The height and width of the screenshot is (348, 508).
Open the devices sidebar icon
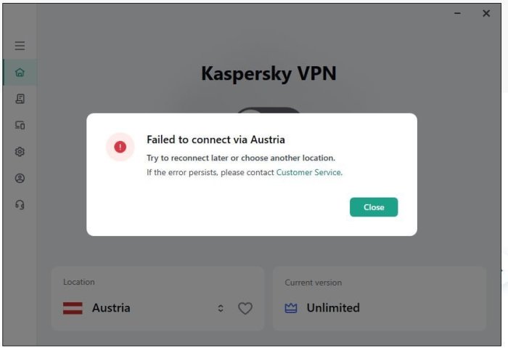[20, 125]
